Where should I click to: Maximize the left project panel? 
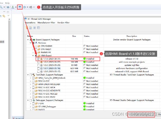pos(8,12)
